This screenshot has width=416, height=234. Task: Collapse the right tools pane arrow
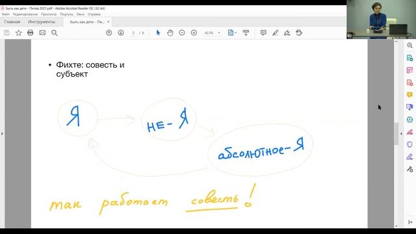[x=401, y=133]
